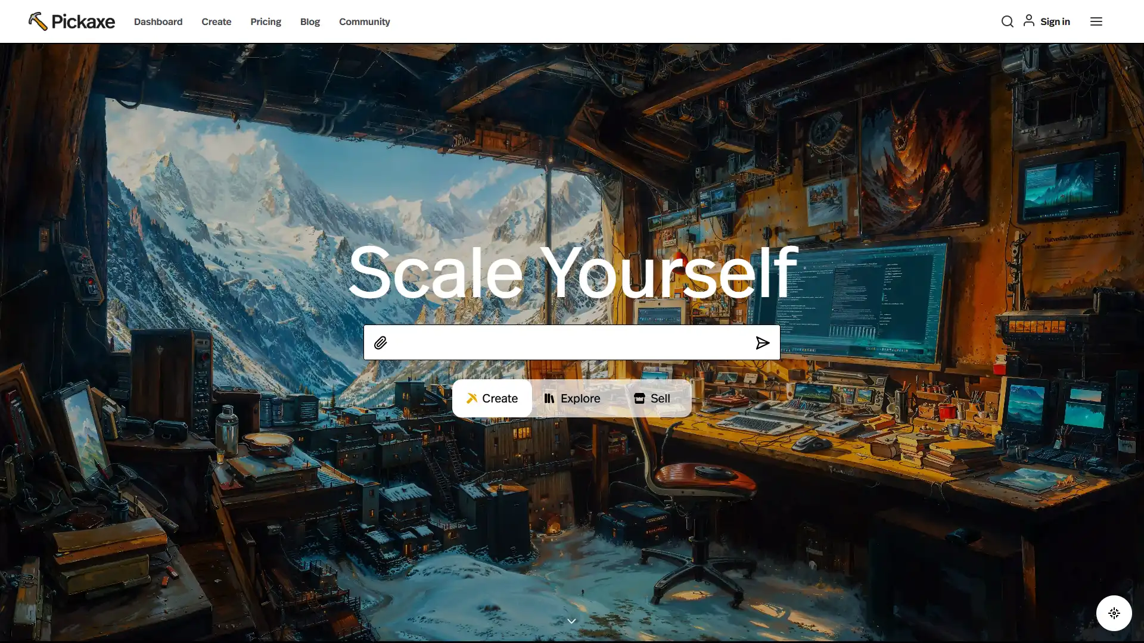The width and height of the screenshot is (1144, 643).
Task: Click the hamburger menu icon
Action: coord(1096,21)
